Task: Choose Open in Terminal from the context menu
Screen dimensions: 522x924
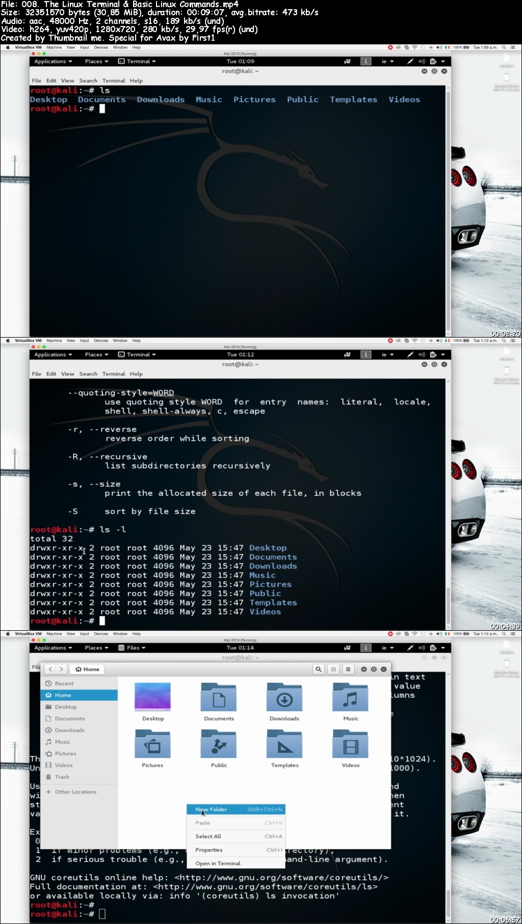Action: 236,863
